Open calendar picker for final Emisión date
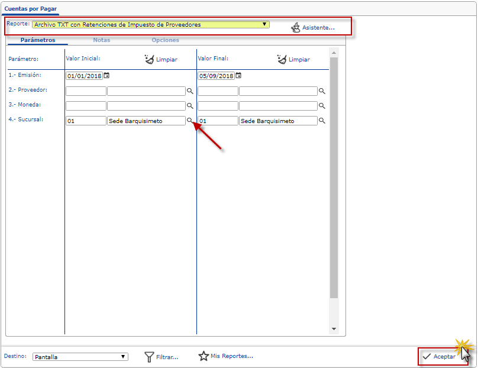 click(238, 76)
